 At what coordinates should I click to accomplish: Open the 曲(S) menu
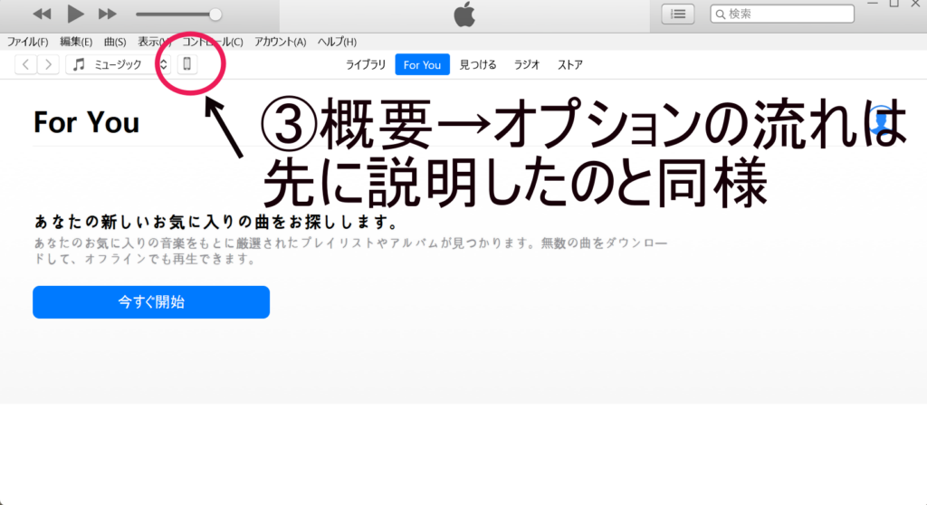tap(115, 42)
